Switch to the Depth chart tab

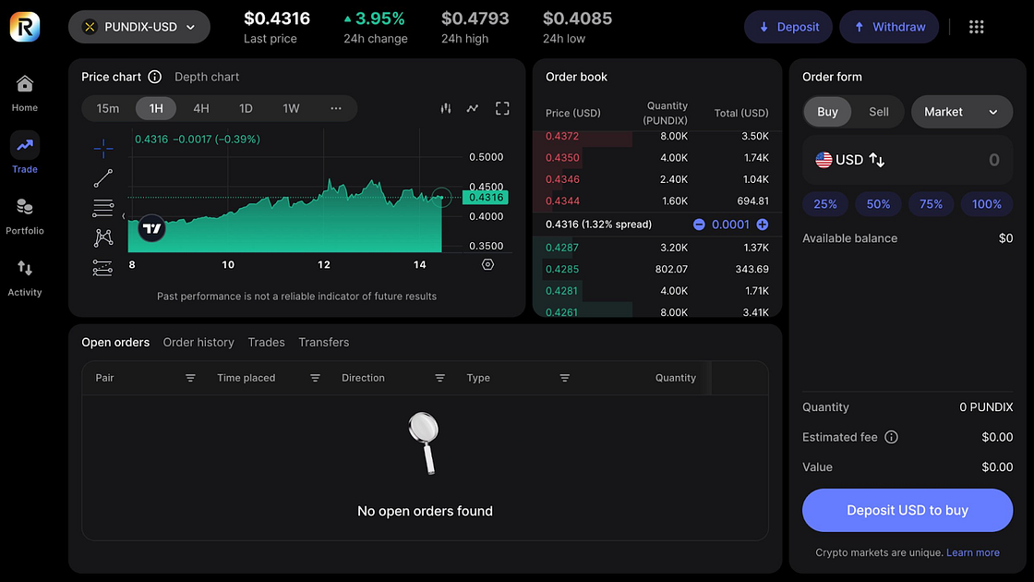tap(207, 77)
